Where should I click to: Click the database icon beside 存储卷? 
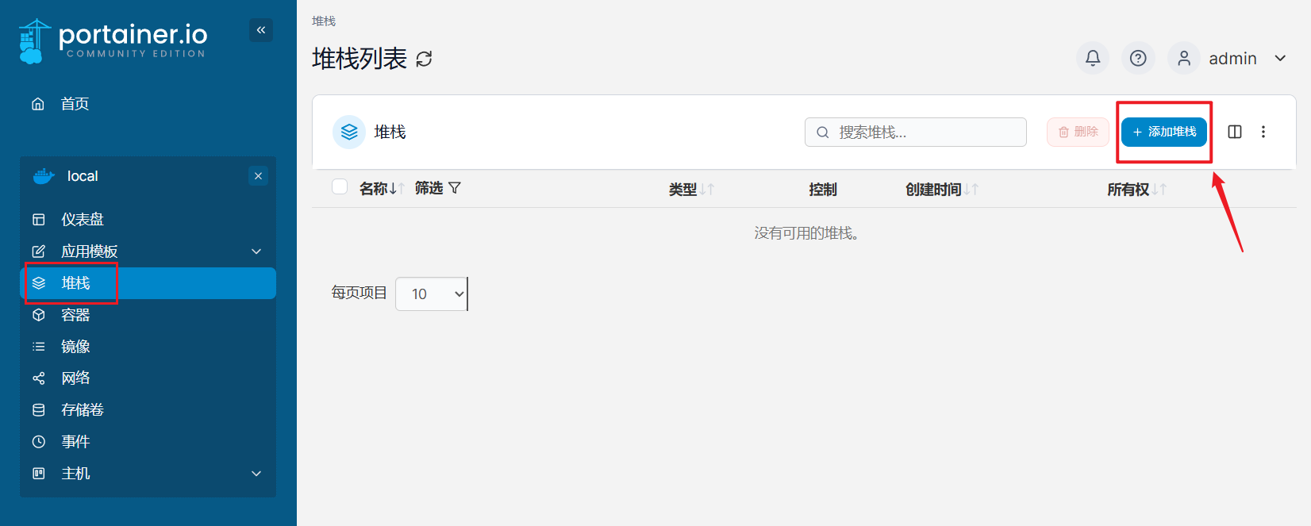click(38, 410)
